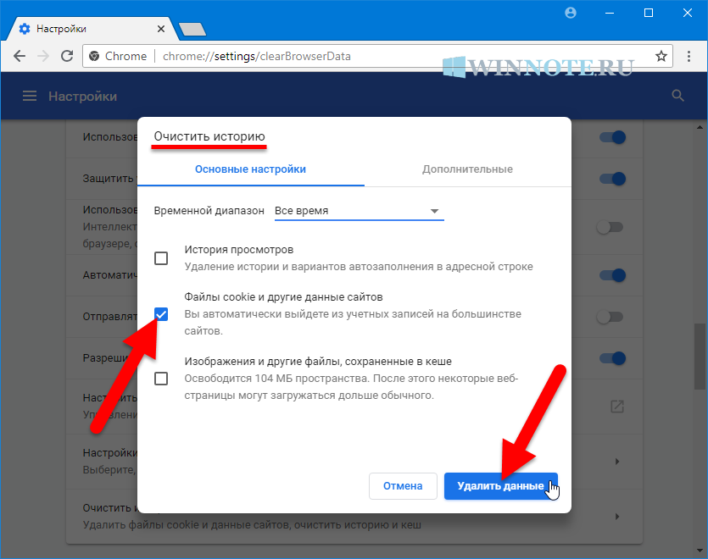
Task: Click the browser back arrow
Action: (20, 56)
